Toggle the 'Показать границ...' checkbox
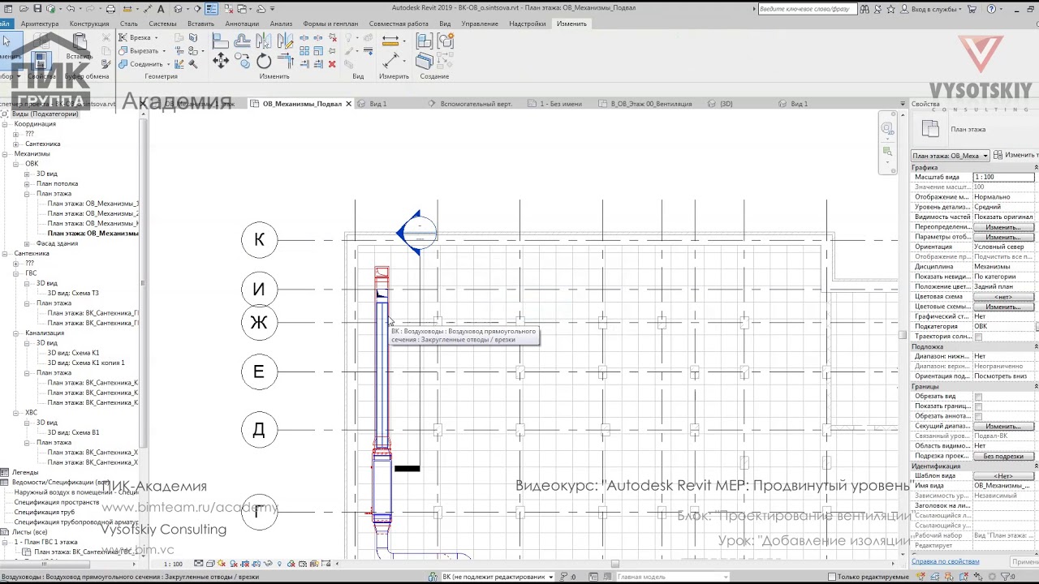This screenshot has width=1039, height=584. (x=978, y=406)
